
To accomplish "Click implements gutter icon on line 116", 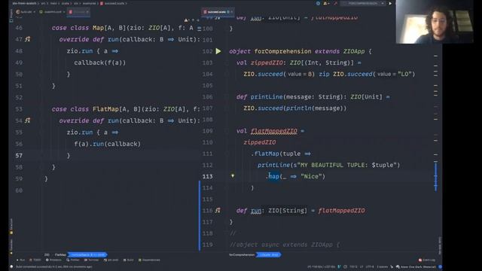I will pyautogui.click(x=218, y=211).
